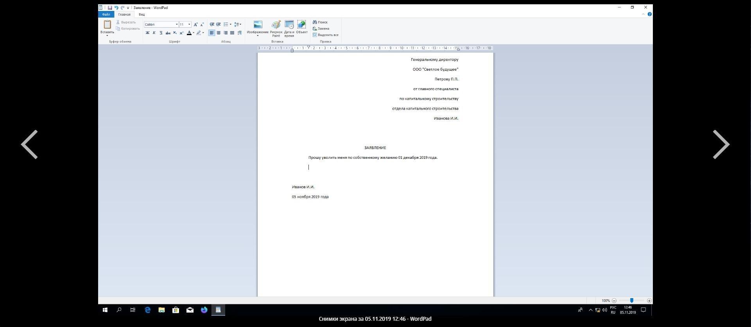Insert date and time (Дата и время)
Viewport: 751px width, 327px height.
pyautogui.click(x=289, y=25)
